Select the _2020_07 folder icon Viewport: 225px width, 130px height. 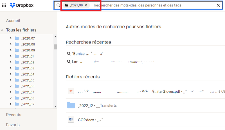17,38
